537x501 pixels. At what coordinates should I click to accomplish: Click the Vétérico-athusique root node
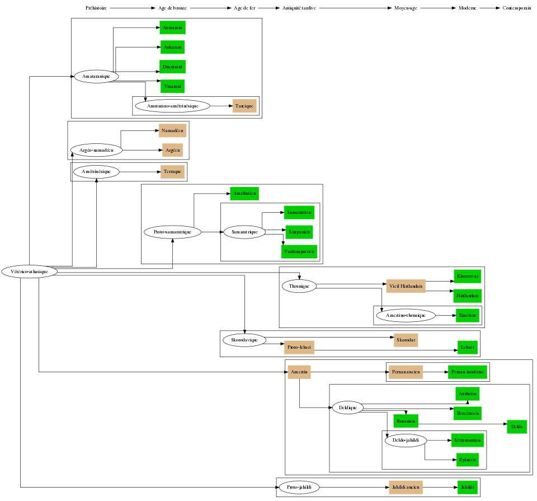pyautogui.click(x=30, y=271)
